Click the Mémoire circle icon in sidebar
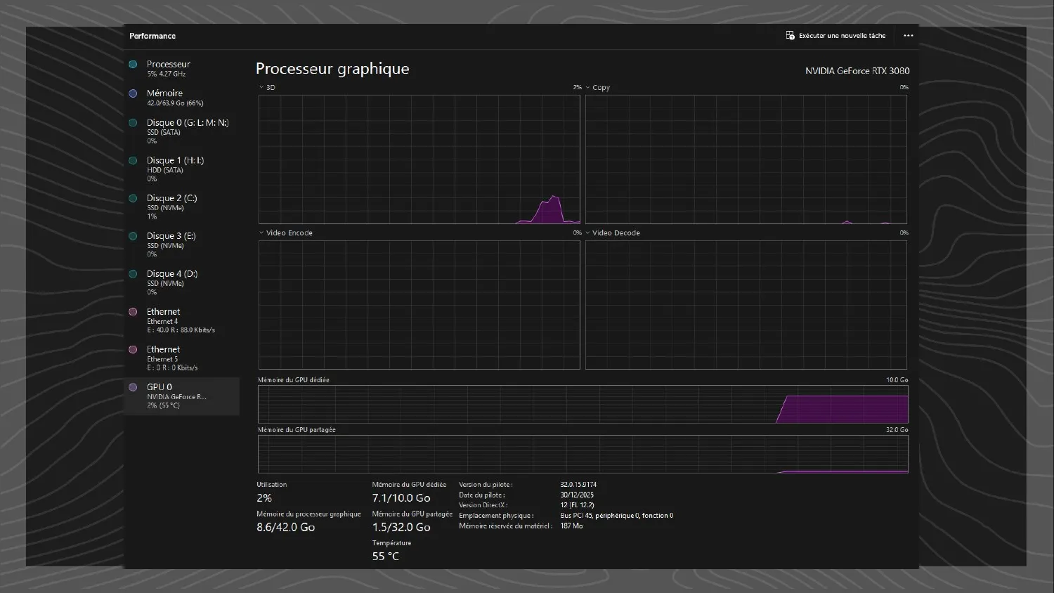Image resolution: width=1054 pixels, height=593 pixels. click(x=133, y=93)
